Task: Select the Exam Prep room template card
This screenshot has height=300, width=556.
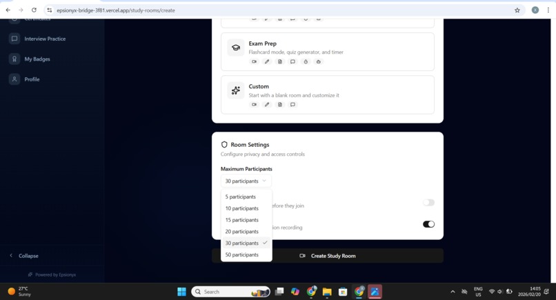Action: 327,52
